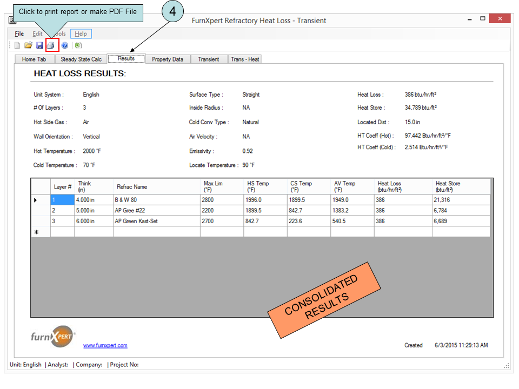Switch to the Home Tab

pos(34,59)
